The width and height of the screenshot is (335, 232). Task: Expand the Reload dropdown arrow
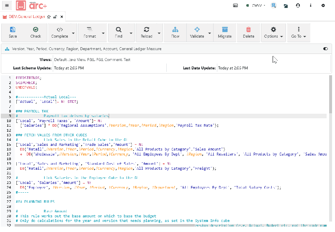pos(159,33)
